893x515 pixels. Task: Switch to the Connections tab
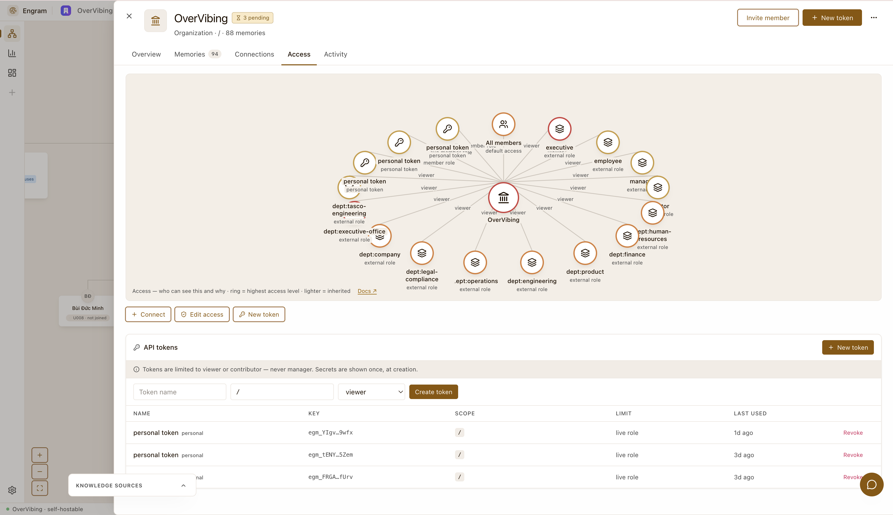click(x=254, y=54)
